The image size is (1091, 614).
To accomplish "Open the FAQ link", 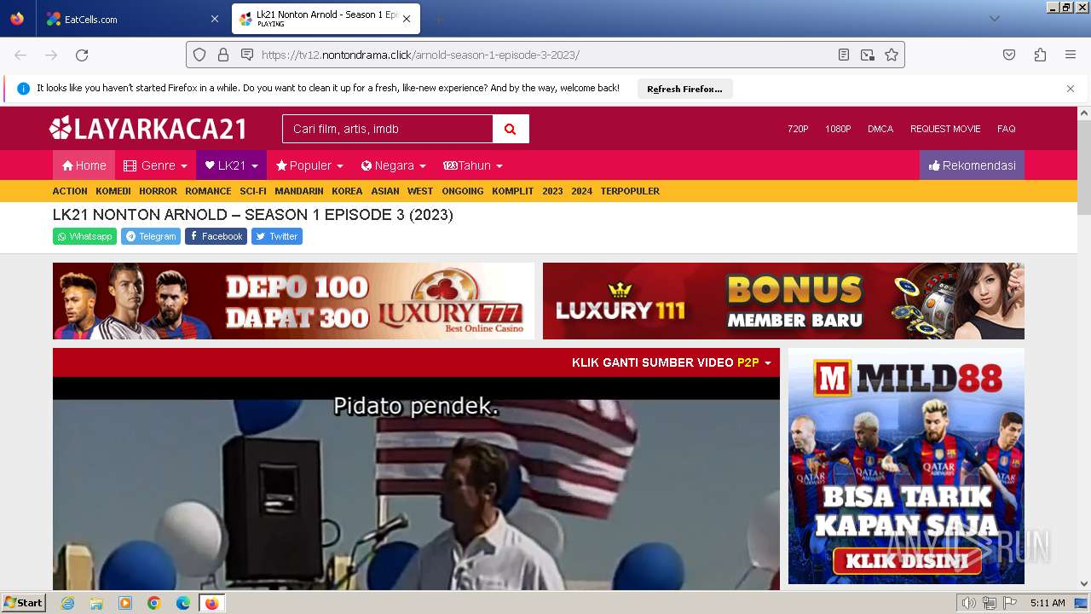I will [x=1007, y=129].
